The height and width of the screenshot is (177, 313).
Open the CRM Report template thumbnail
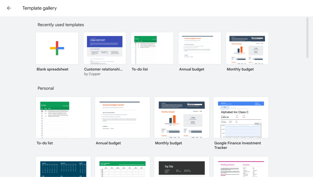pos(105,48)
